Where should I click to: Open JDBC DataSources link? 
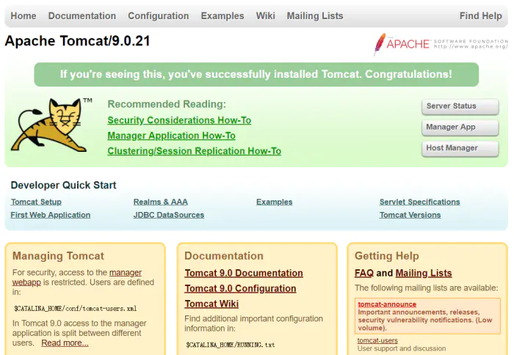(x=169, y=215)
